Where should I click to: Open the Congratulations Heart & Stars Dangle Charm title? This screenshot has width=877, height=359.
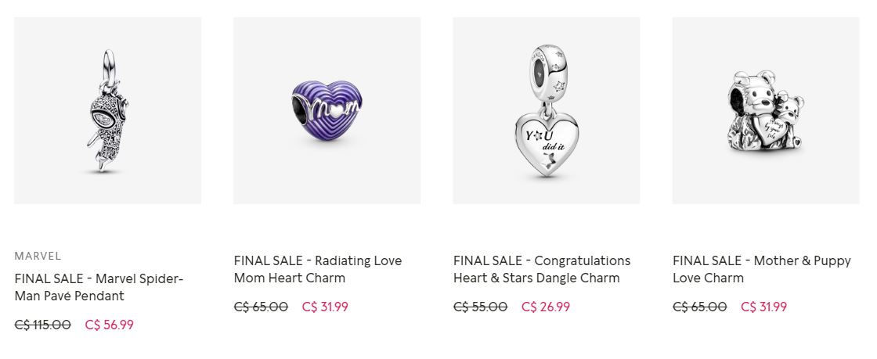[542, 269]
